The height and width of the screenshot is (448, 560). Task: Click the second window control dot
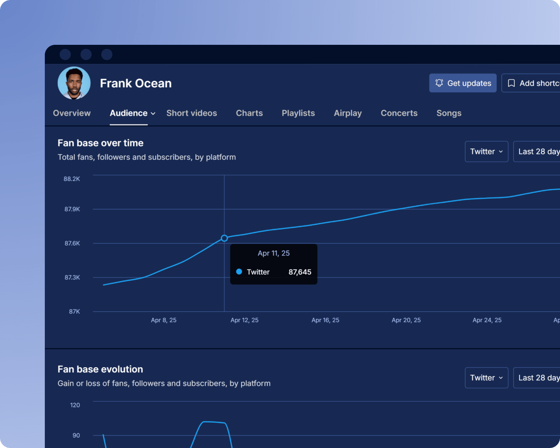pyautogui.click(x=86, y=54)
